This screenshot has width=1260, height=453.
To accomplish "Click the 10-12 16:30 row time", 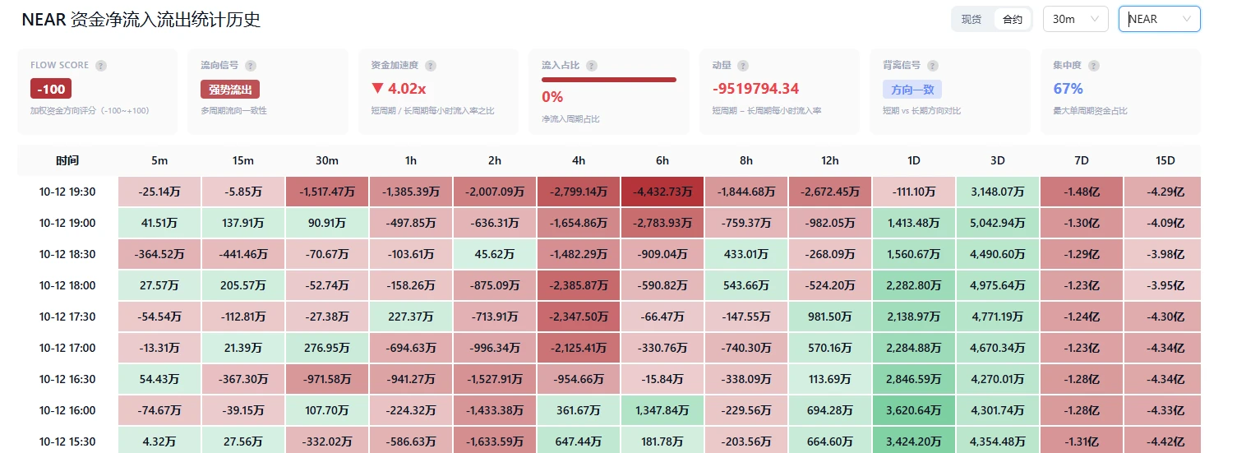I will coord(67,379).
